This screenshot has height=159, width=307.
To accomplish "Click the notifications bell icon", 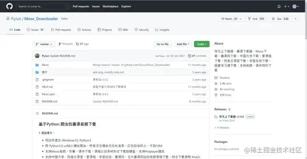I will point(279,6).
